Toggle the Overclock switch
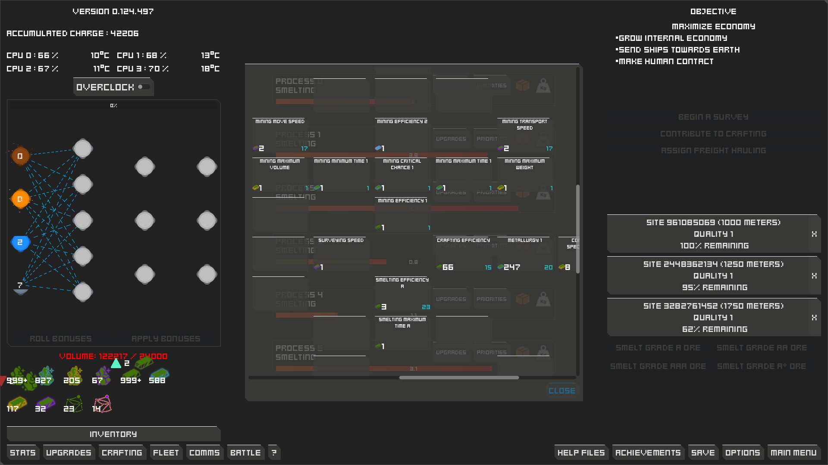The height and width of the screenshot is (465, 828). (144, 87)
